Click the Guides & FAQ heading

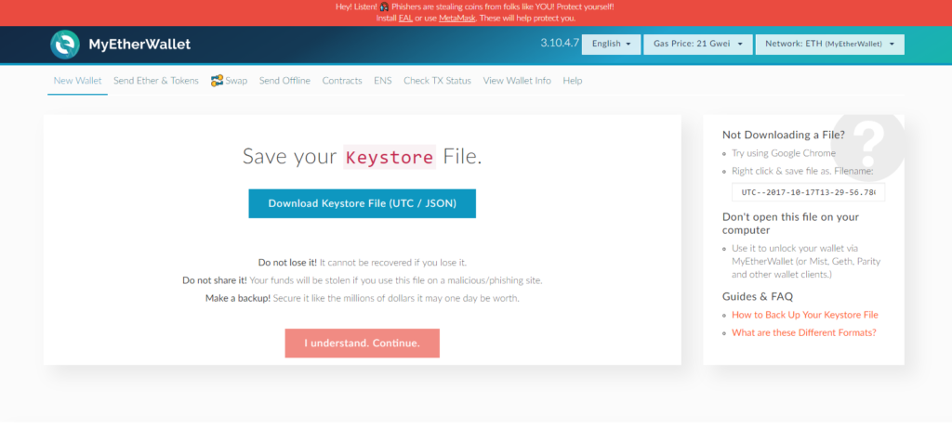click(x=757, y=296)
